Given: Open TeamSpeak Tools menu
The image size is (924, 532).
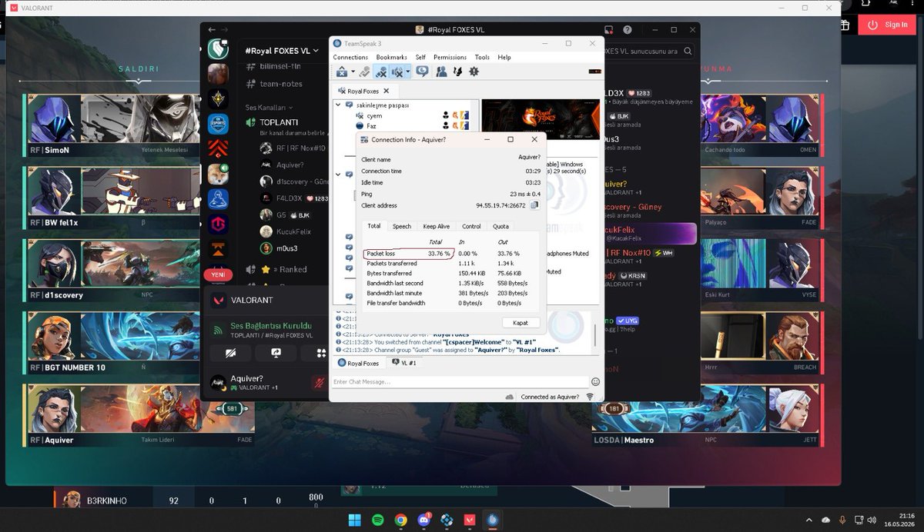Looking at the screenshot, I should pos(482,57).
